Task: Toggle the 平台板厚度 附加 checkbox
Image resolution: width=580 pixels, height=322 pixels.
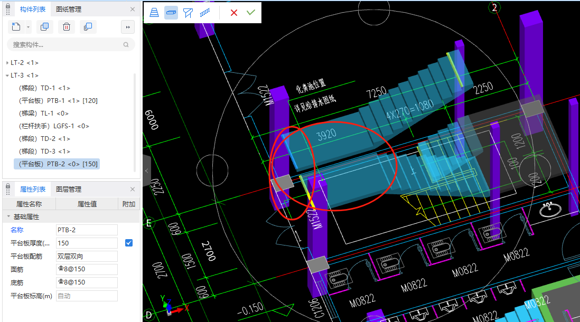Action: pos(129,243)
